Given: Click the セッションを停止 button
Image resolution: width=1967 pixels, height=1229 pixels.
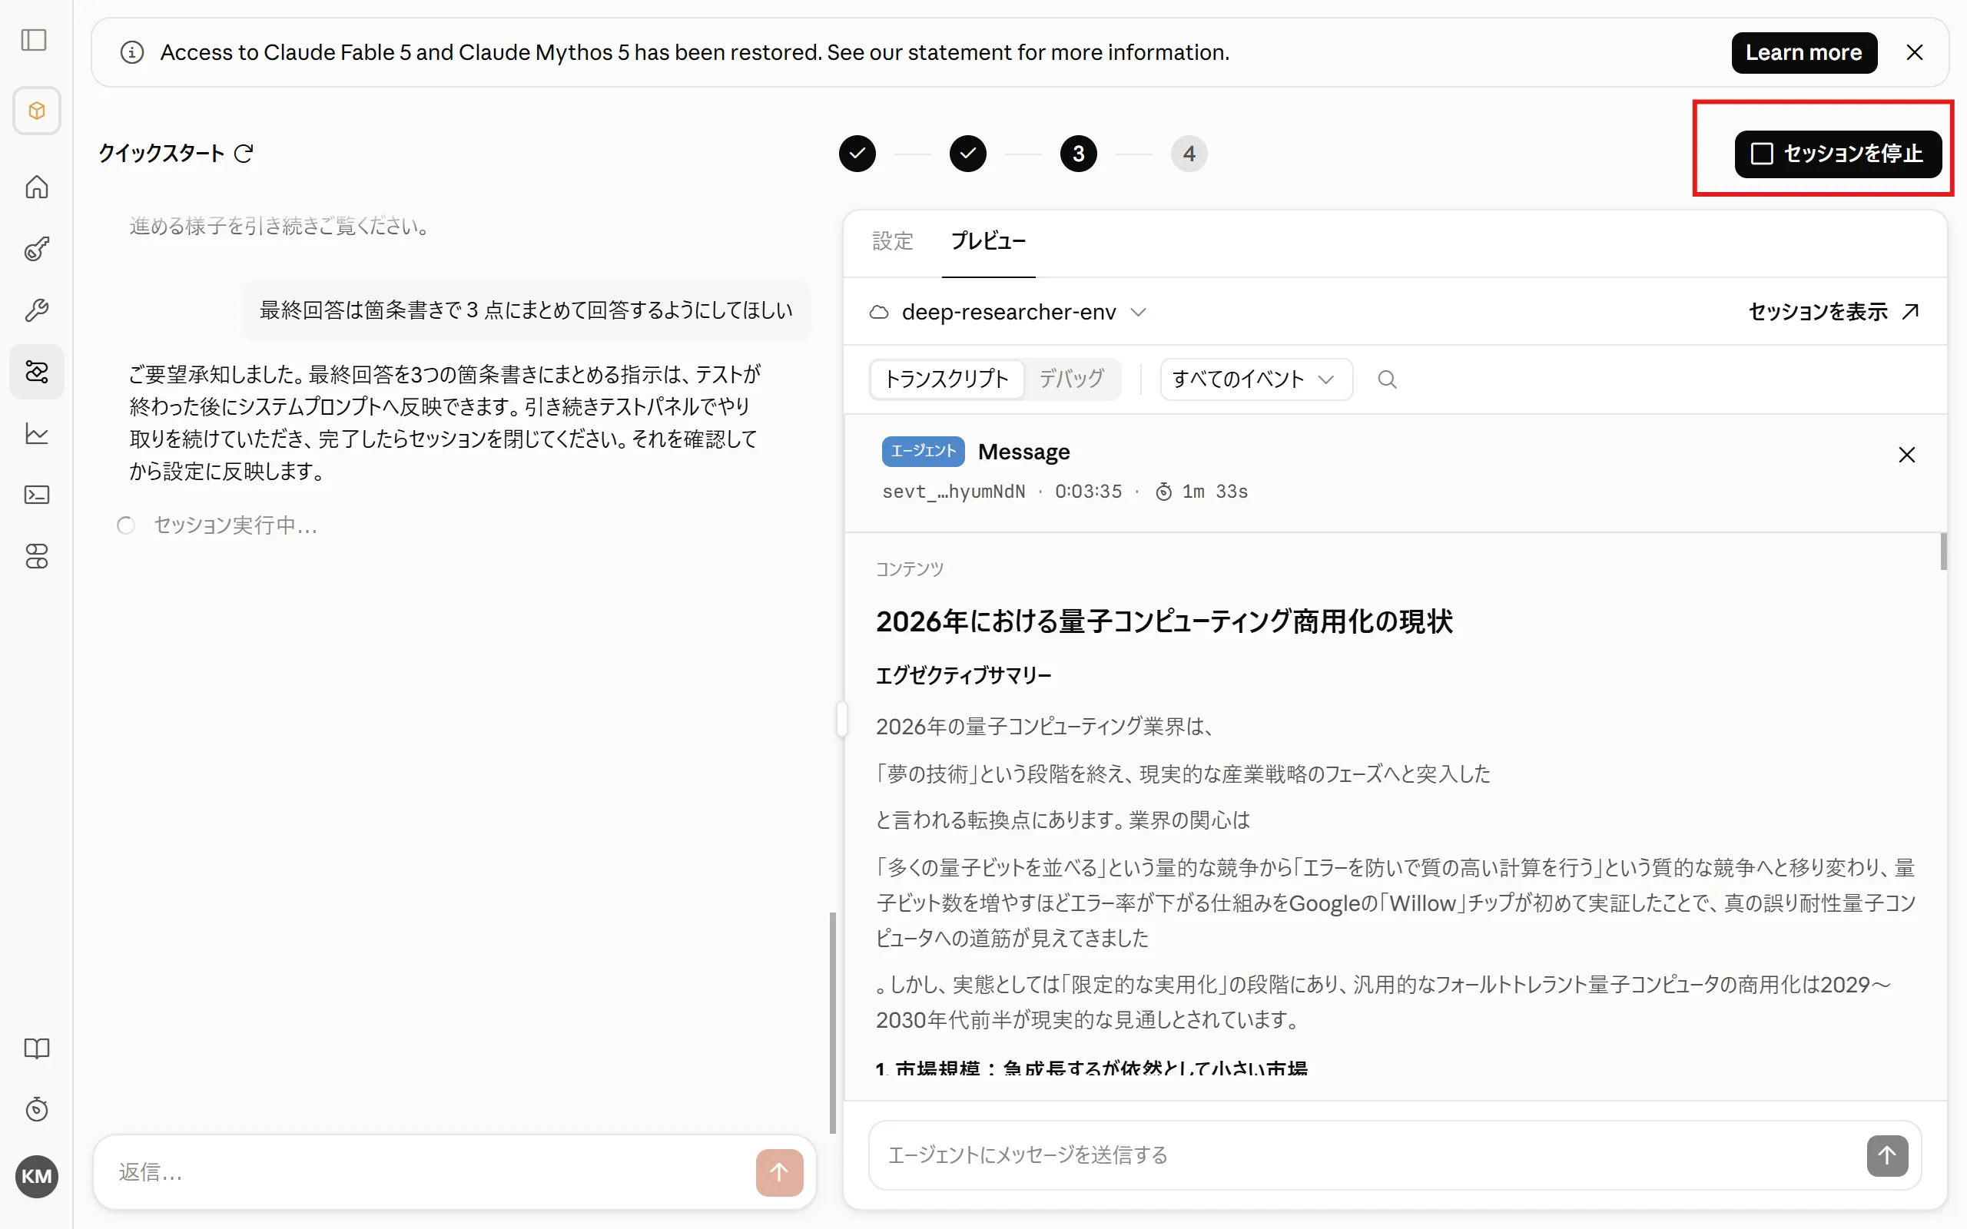Looking at the screenshot, I should pos(1838,154).
